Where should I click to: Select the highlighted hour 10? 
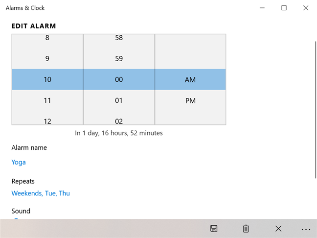pos(47,80)
